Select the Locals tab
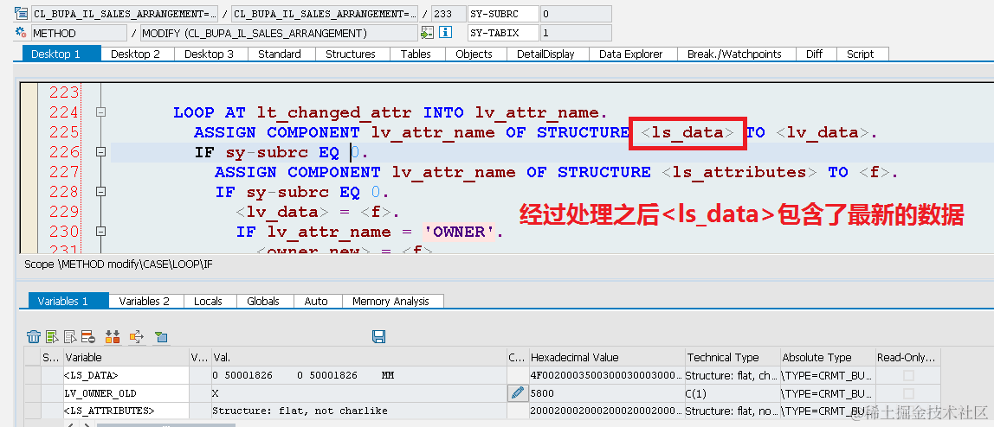Image resolution: width=994 pixels, height=427 pixels. (208, 301)
